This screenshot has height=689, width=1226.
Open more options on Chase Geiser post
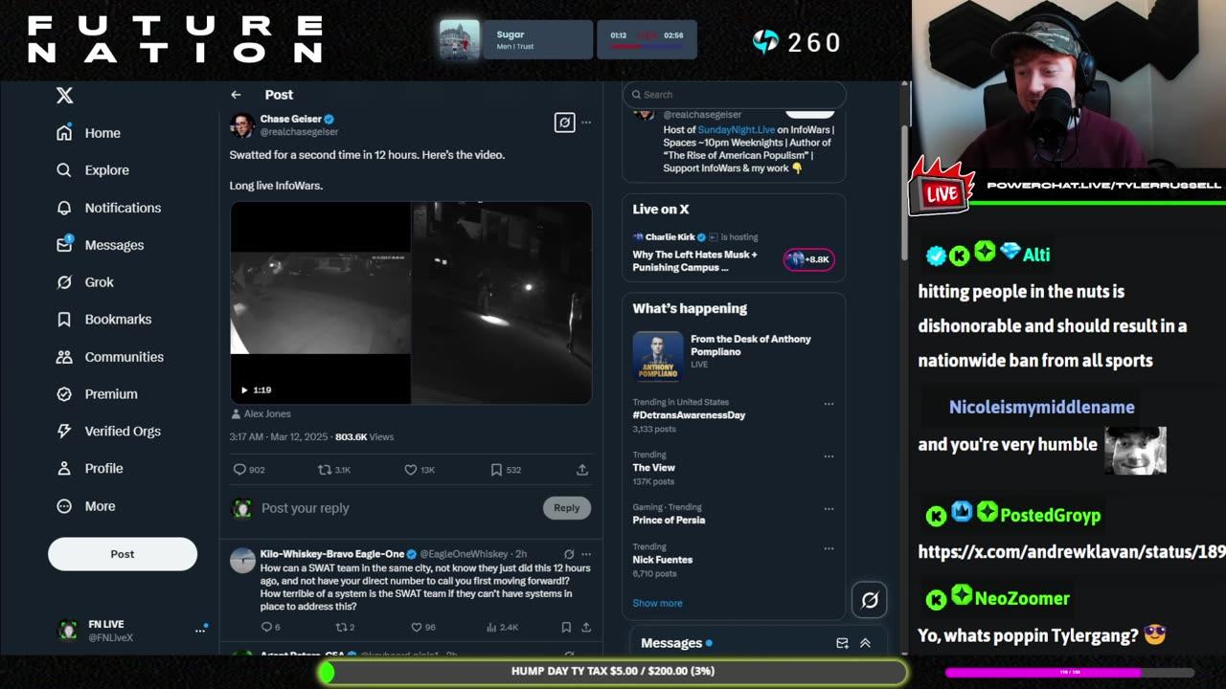pos(586,122)
